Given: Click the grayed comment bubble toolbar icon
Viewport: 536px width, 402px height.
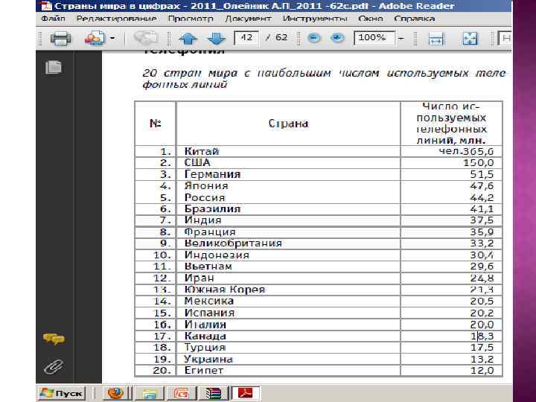Looking at the screenshot, I should (146, 38).
